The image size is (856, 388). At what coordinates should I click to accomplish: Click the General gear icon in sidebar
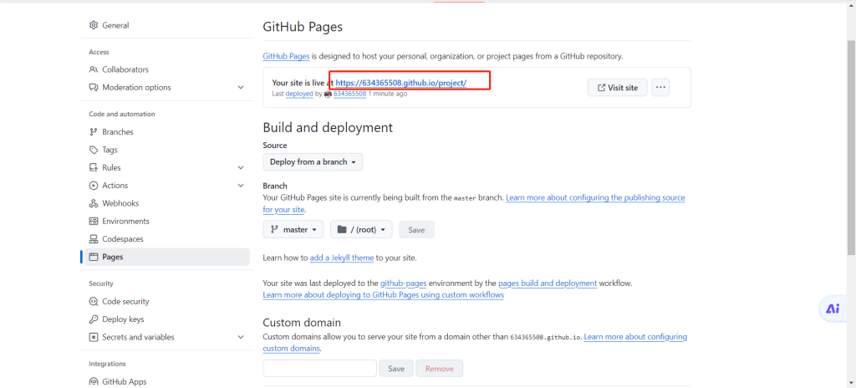point(94,26)
